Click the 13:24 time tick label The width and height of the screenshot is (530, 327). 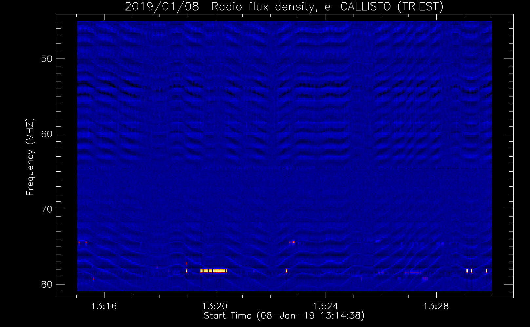click(325, 306)
